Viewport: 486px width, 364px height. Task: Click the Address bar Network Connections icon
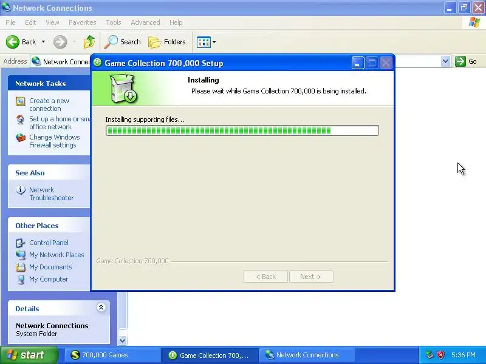(36, 61)
